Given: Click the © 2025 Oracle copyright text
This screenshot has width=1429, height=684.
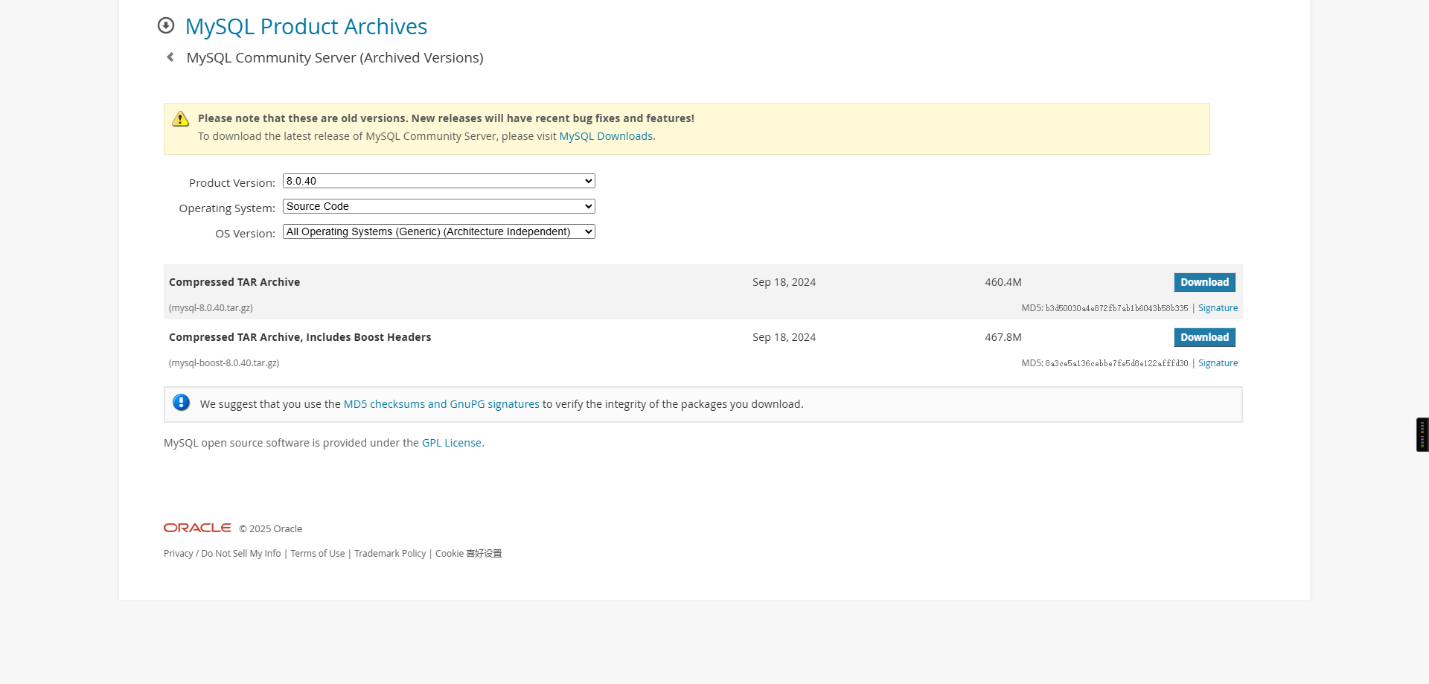Looking at the screenshot, I should [x=271, y=529].
